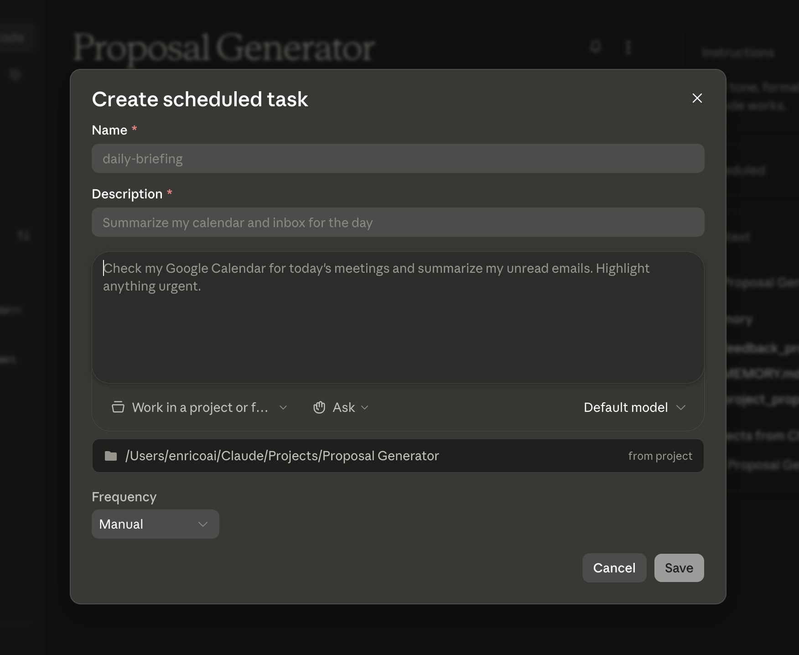This screenshot has height=655, width=799.
Task: Focus the task prompt text area
Action: click(x=398, y=317)
